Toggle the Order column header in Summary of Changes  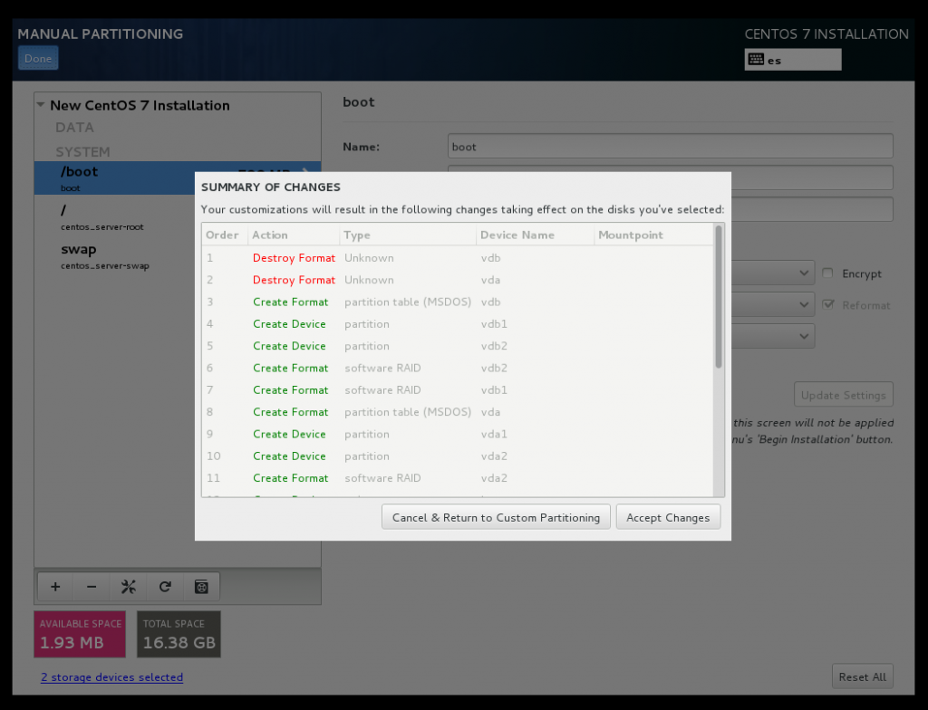(x=222, y=235)
